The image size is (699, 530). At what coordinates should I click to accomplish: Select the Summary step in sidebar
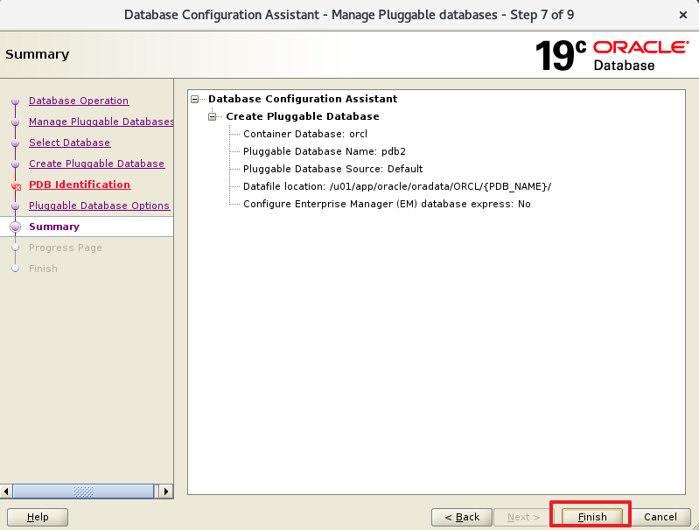coord(54,227)
